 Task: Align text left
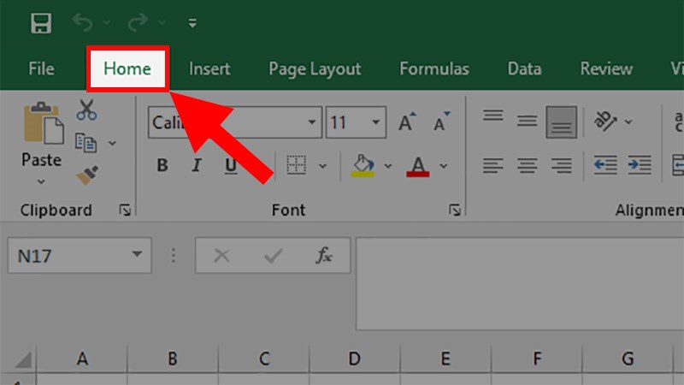(x=493, y=165)
